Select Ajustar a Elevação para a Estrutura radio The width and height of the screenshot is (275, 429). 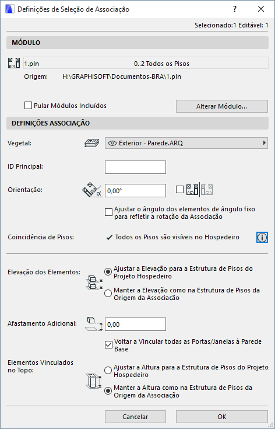pyautogui.click(x=108, y=271)
